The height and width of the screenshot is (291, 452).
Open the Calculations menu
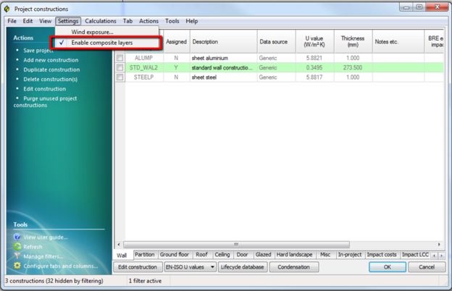point(100,22)
